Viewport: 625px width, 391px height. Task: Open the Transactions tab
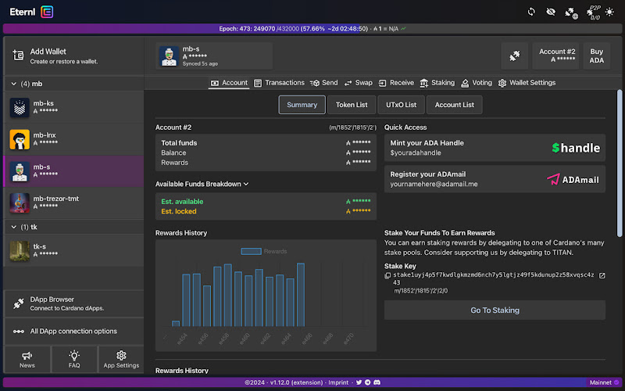click(x=279, y=83)
